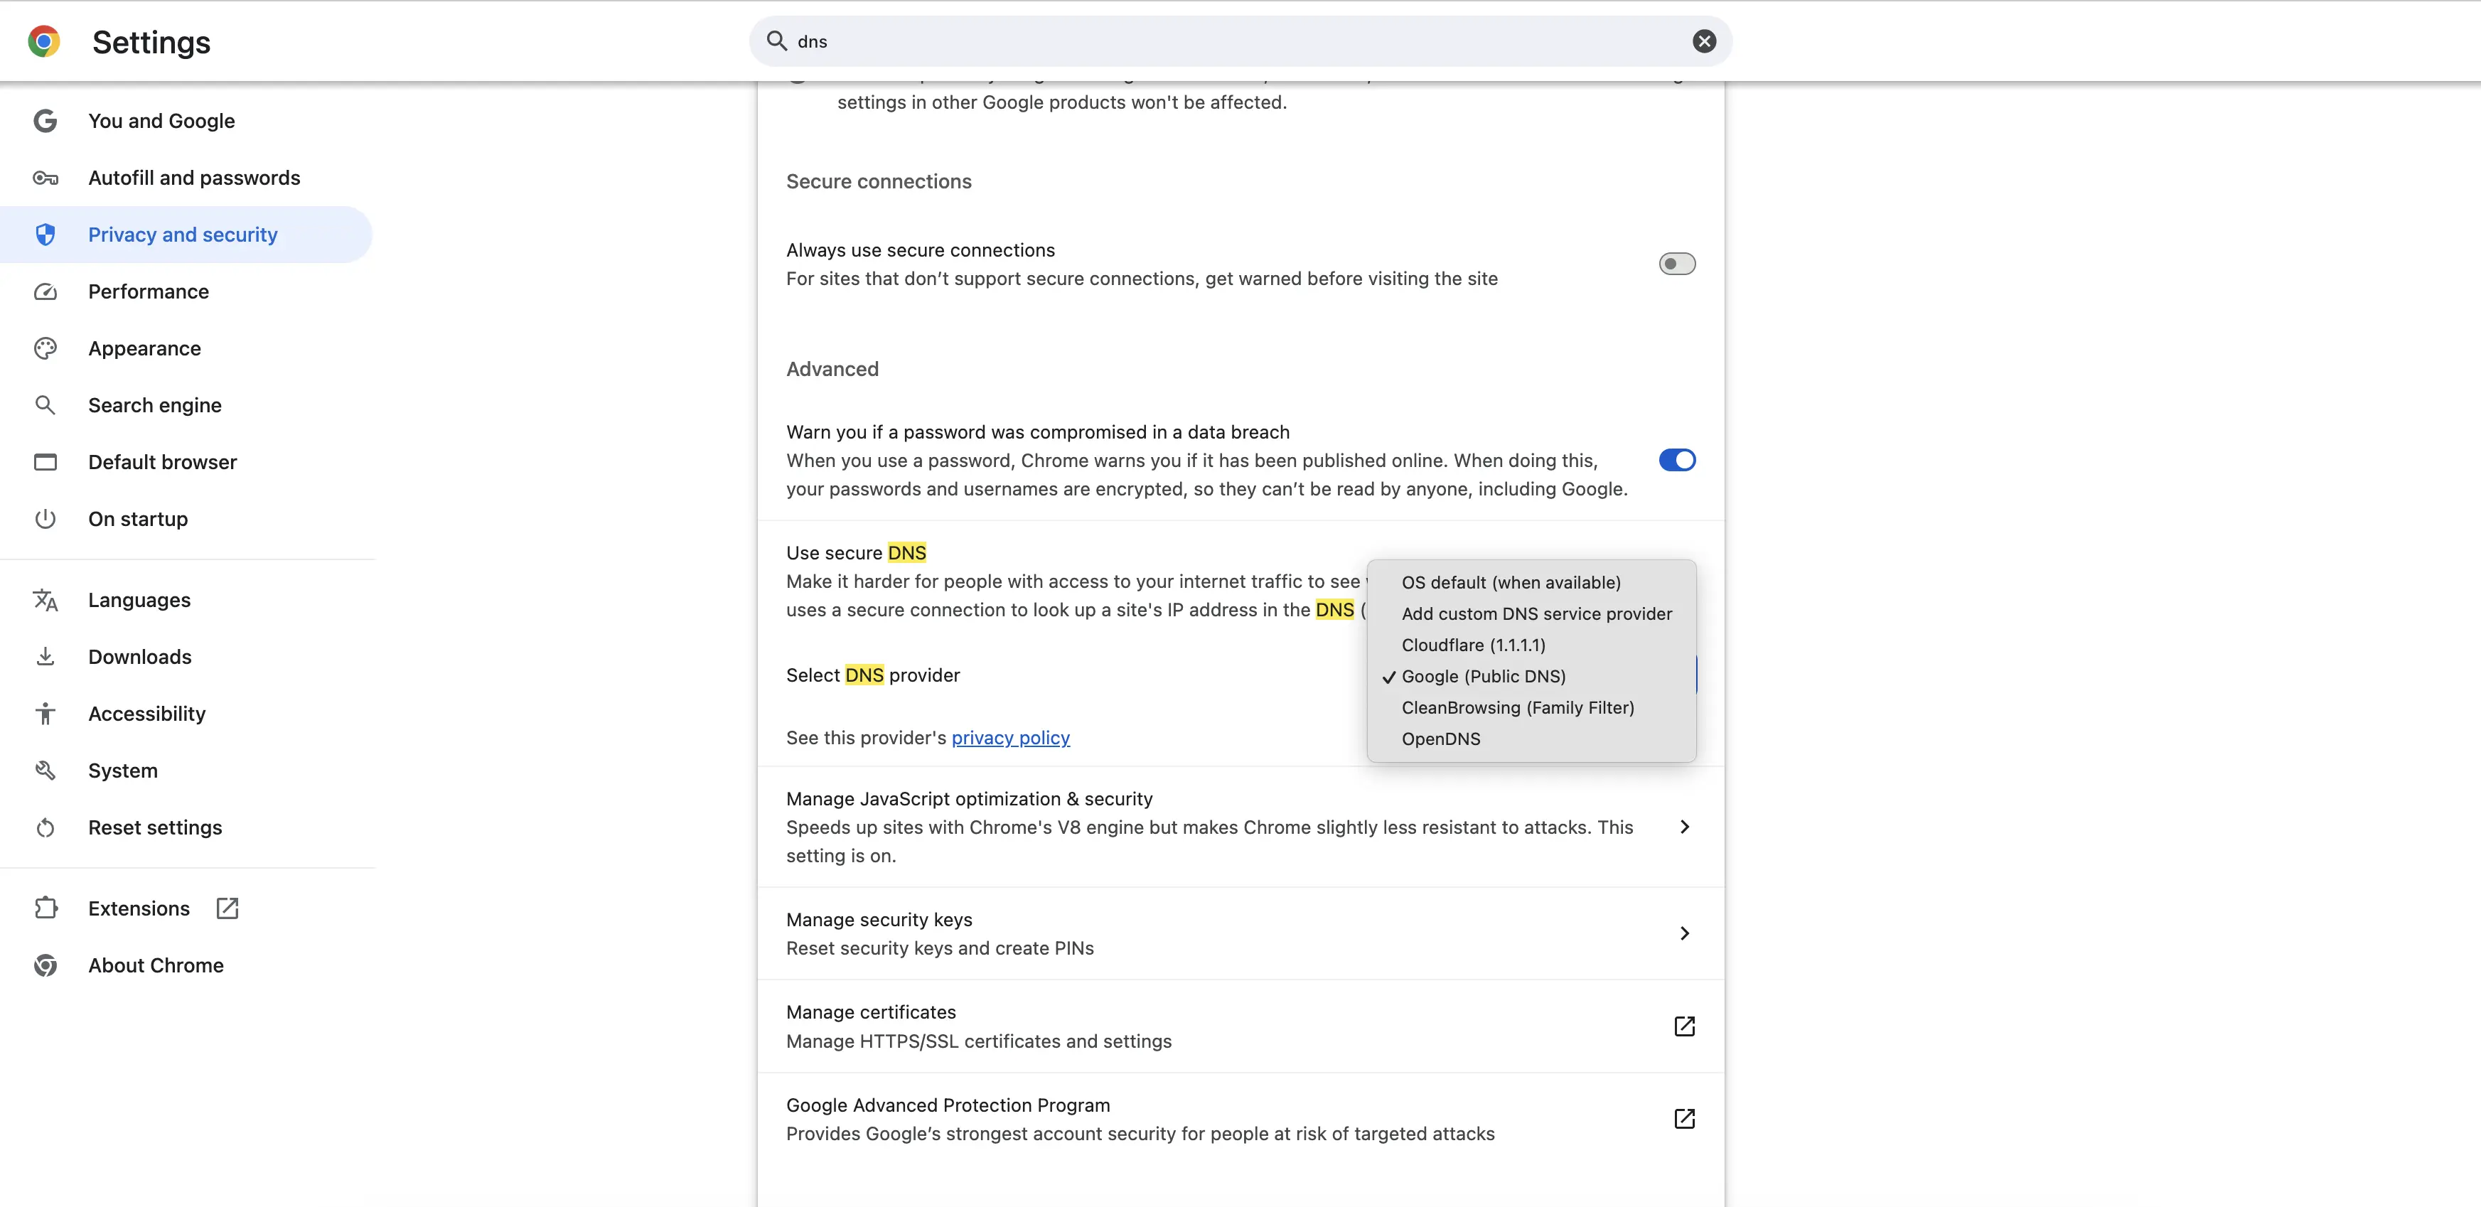Click the System wrench icon
This screenshot has height=1207, width=2481.
45,771
